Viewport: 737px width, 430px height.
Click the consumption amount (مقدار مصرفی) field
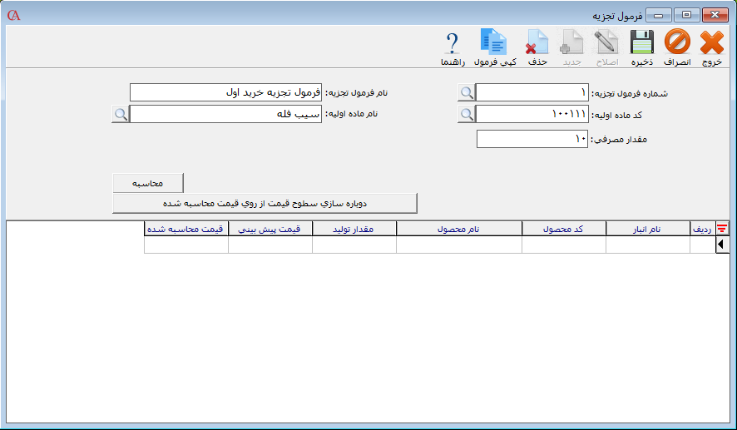coord(532,139)
